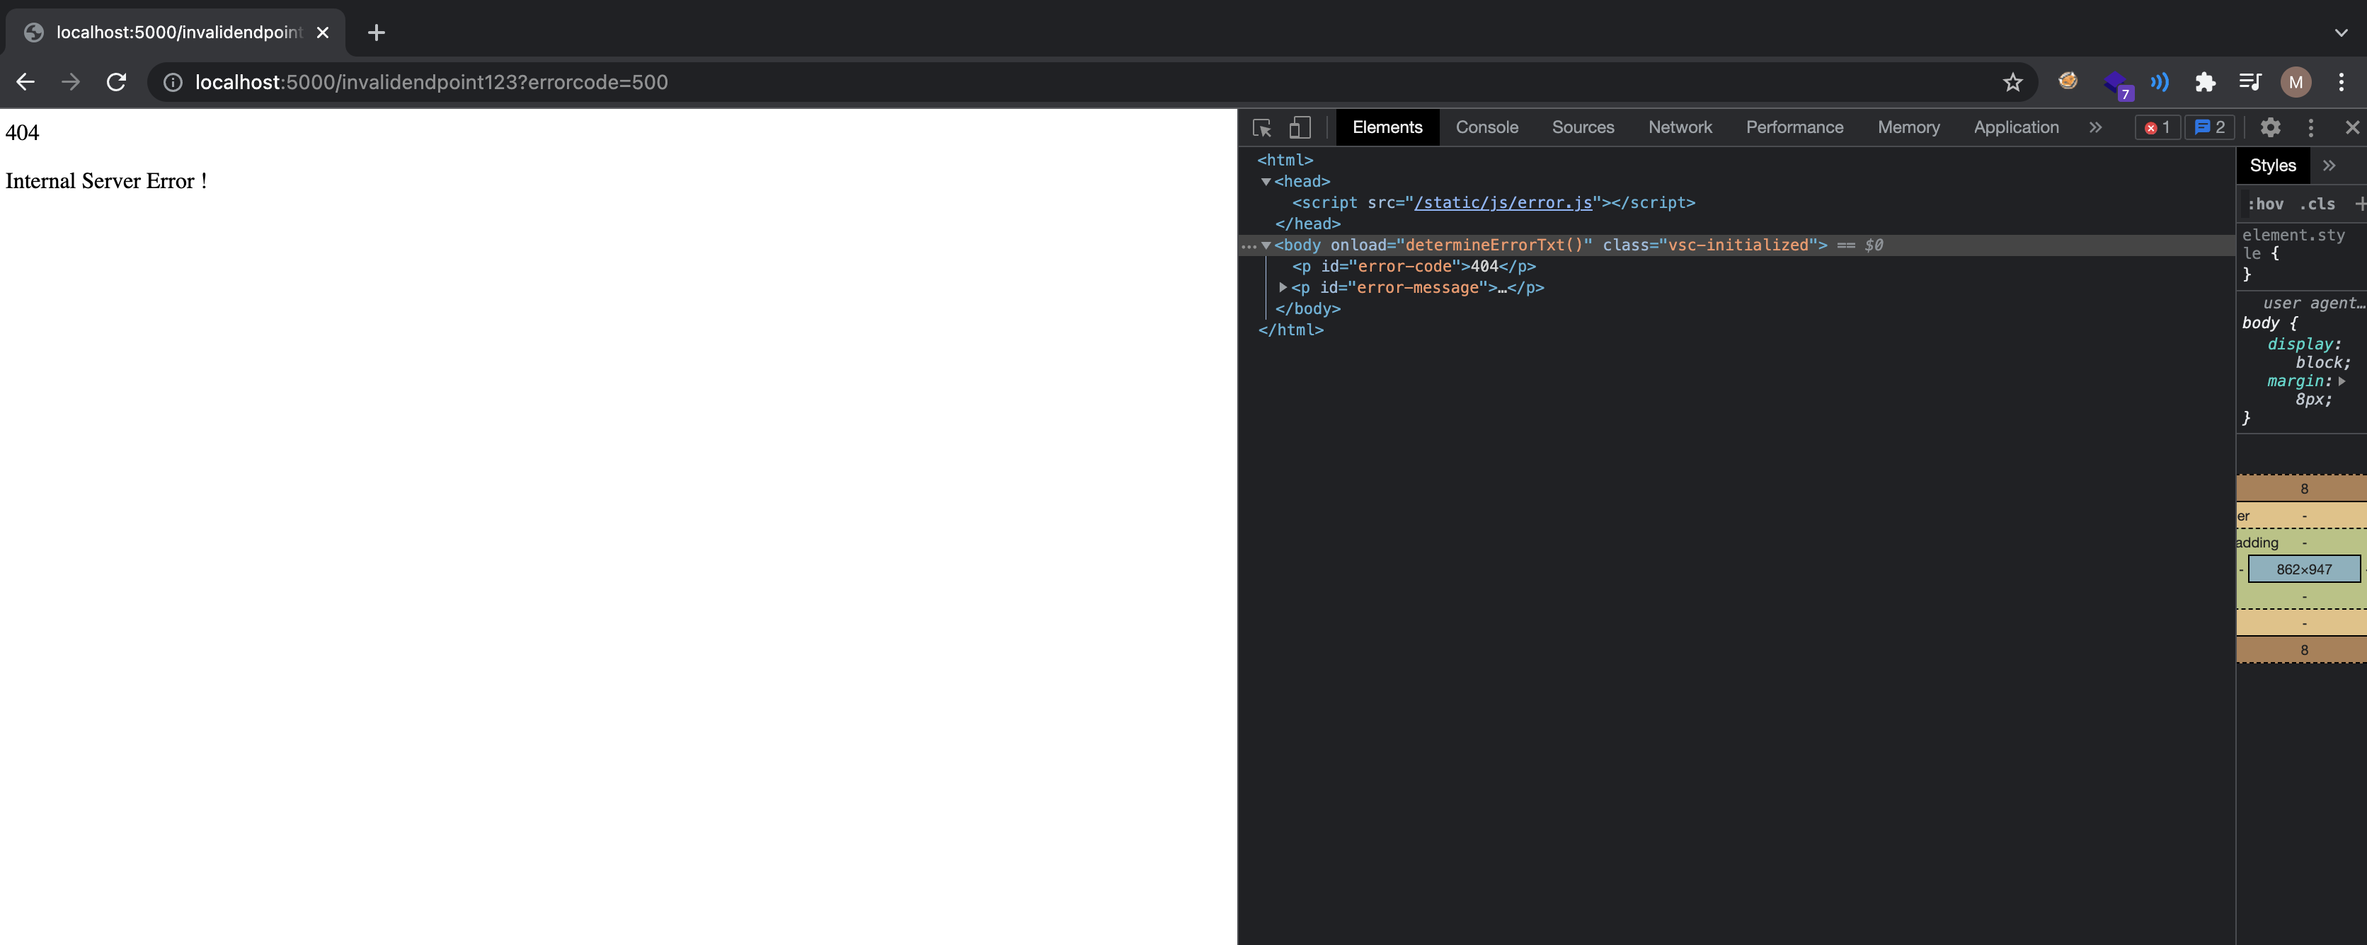This screenshot has height=945, width=2367.
Task: Click the 862×947 box model content size
Action: 2303,569
